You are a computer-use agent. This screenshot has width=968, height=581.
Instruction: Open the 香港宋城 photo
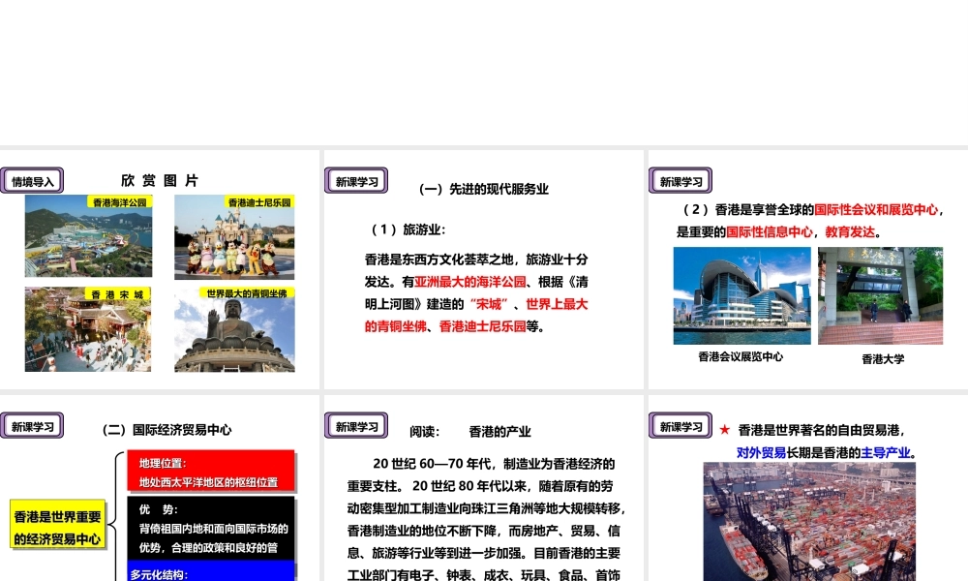(x=88, y=329)
